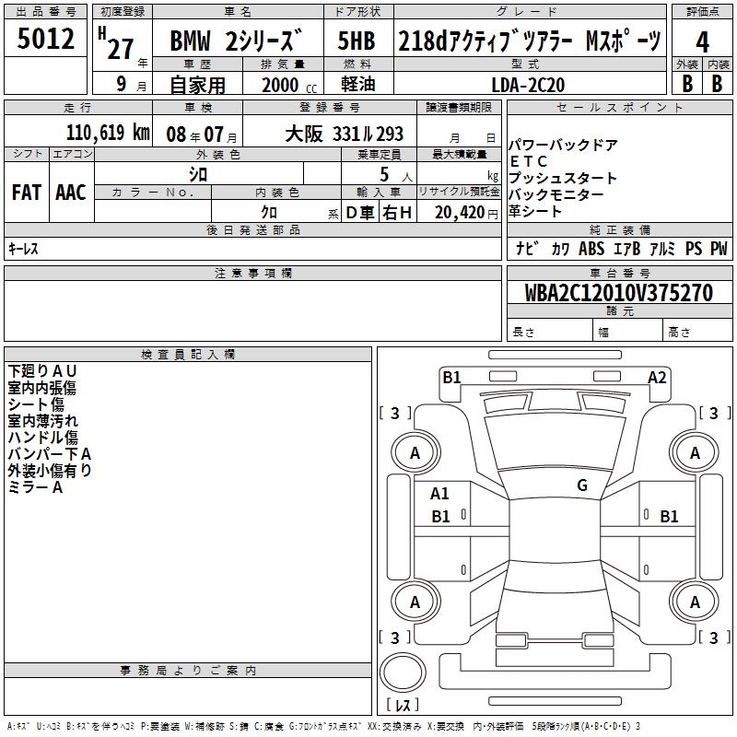Select the エアB airbag equipment mark
This screenshot has width=737, height=737.
(626, 249)
